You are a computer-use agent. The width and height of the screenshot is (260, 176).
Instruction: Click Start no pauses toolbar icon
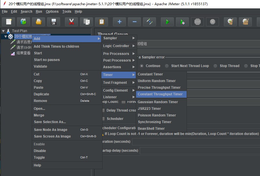point(182,22)
